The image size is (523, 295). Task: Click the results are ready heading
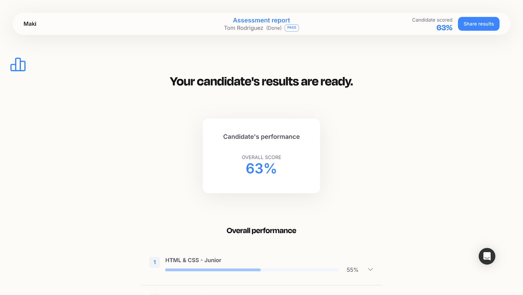pos(261,82)
